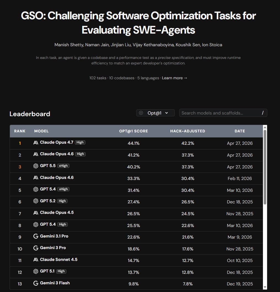Click the OpenAI logo beside GPT 5.1
The width and height of the screenshot is (280, 292).
36,271
